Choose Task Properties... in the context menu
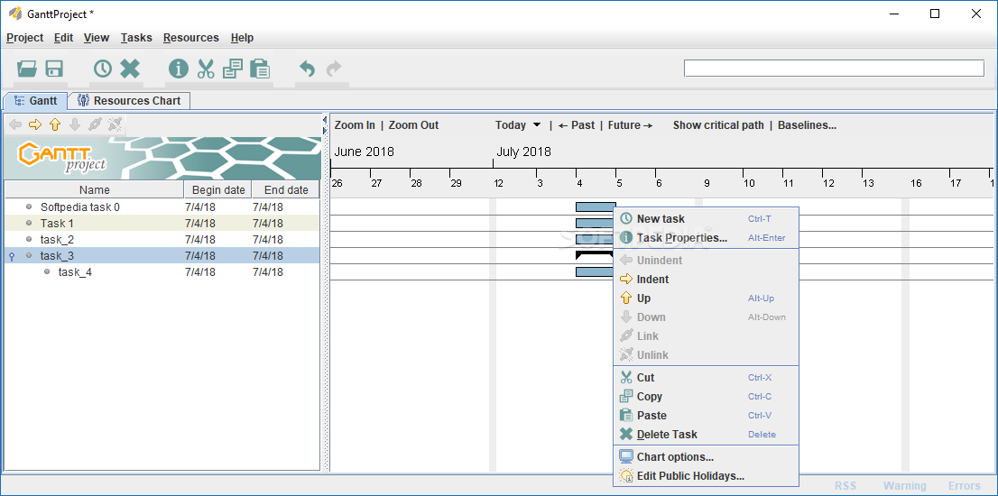 [706, 238]
